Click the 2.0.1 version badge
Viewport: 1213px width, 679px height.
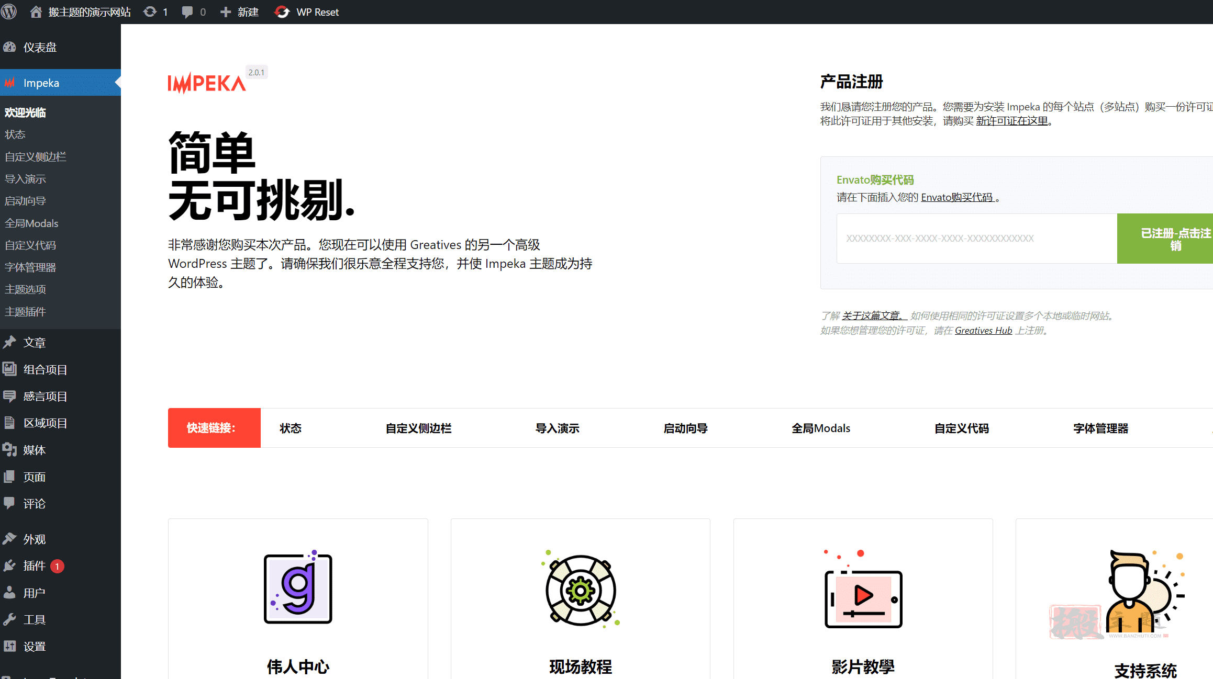tap(257, 72)
